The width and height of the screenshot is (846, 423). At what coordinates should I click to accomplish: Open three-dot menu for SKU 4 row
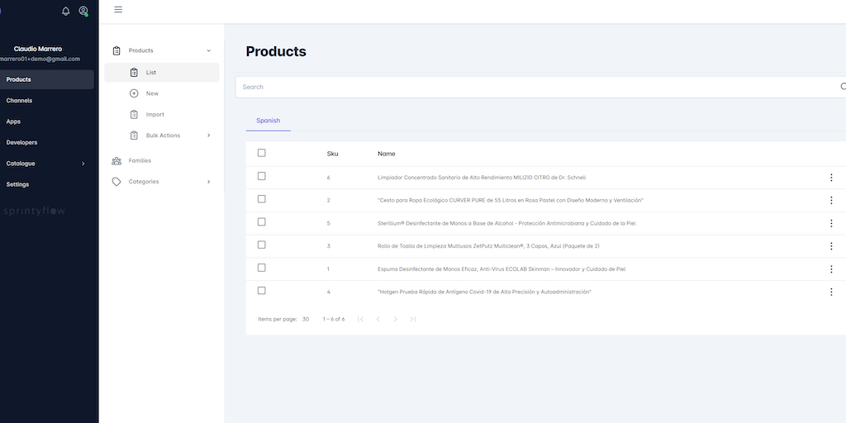point(831,292)
